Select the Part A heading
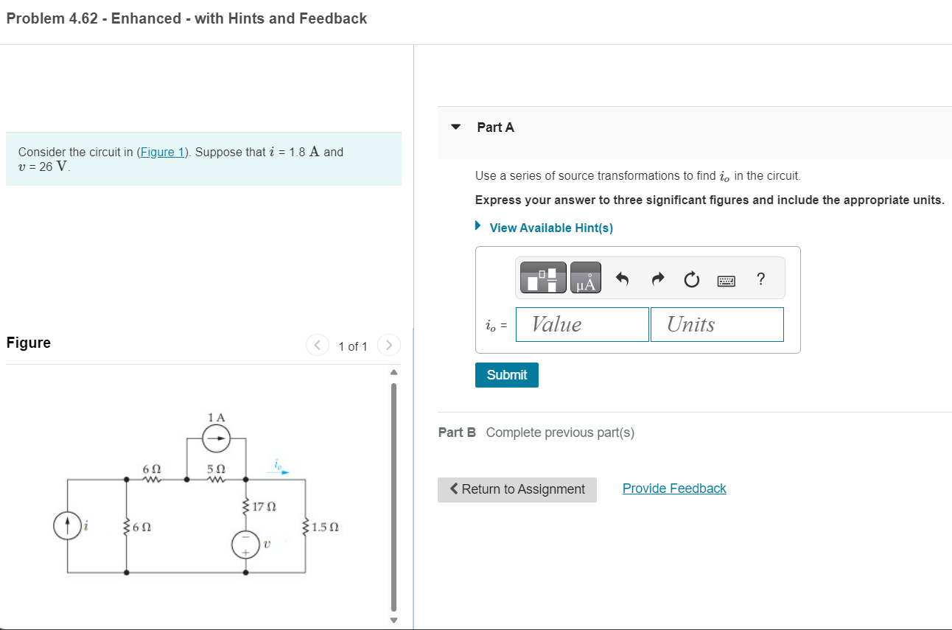This screenshot has width=952, height=630. pos(495,127)
